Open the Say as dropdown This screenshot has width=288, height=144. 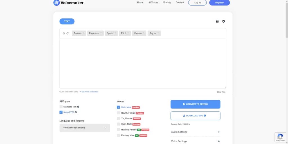[x=154, y=33]
